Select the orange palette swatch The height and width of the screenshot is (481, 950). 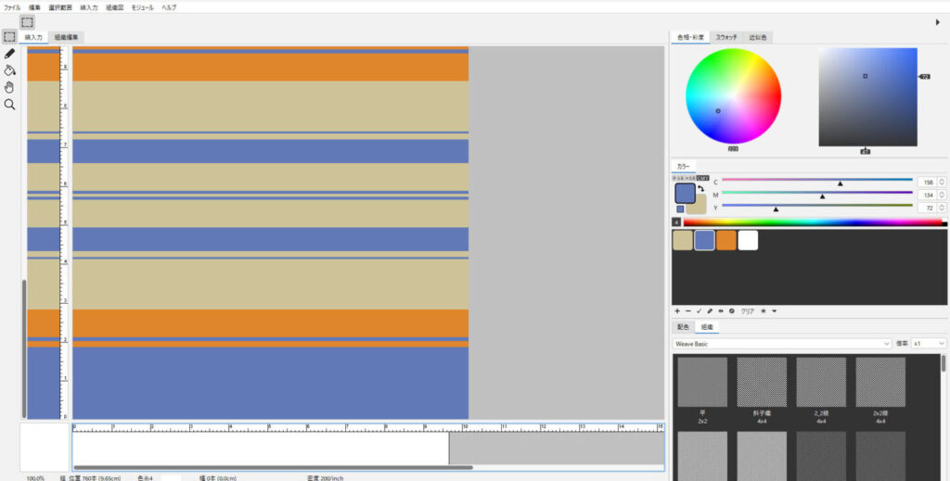click(725, 240)
